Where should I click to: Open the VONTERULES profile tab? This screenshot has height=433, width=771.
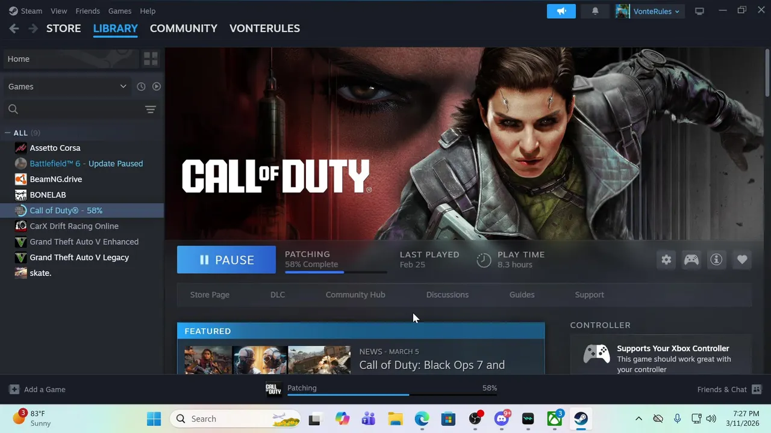264,28
